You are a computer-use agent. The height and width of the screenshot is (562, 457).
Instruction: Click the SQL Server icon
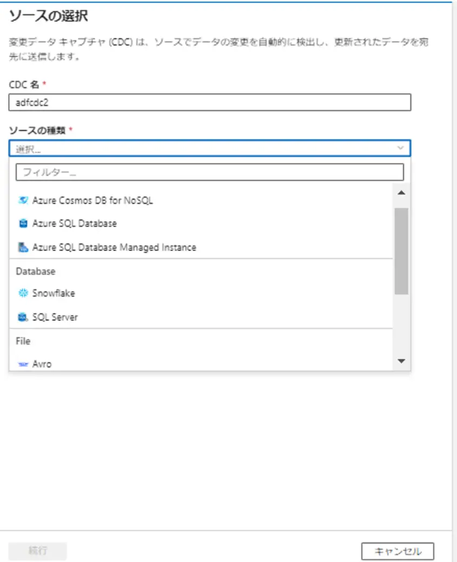pyautogui.click(x=23, y=317)
